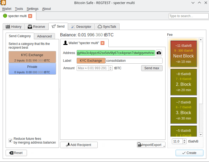Screen dimensions: 209x162
Task: Decrease fee rate with down arrow
Action: click(x=184, y=142)
